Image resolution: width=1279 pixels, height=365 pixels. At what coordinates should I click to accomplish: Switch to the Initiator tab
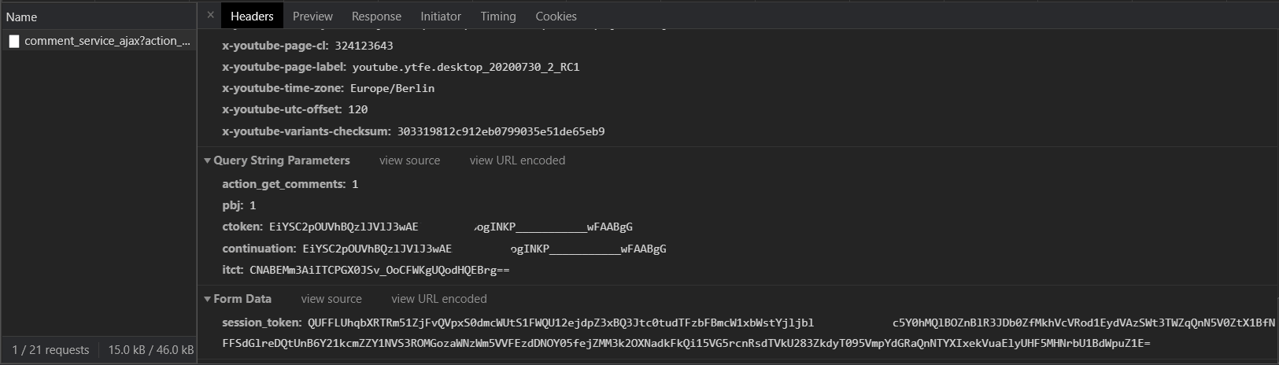click(x=441, y=16)
